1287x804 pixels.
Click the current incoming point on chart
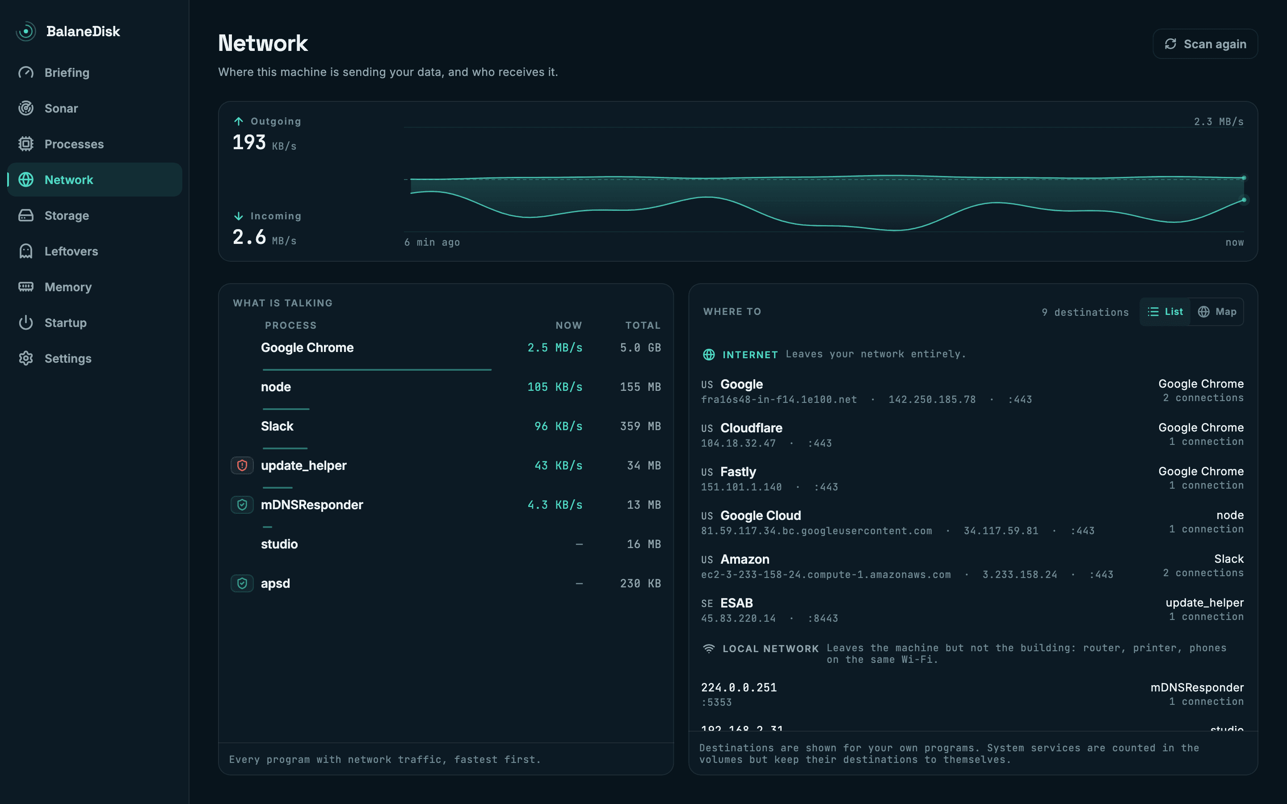pos(1244,200)
